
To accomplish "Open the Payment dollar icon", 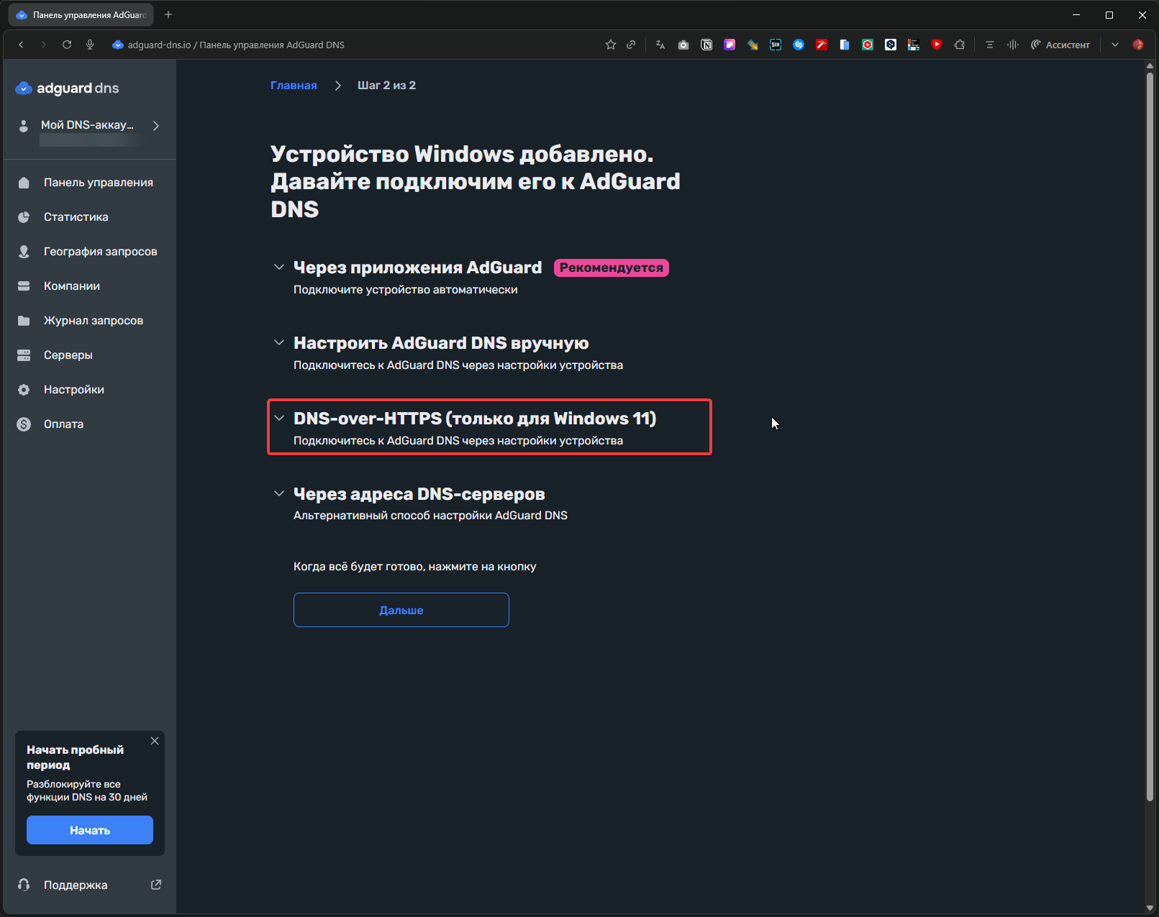I will coord(24,424).
